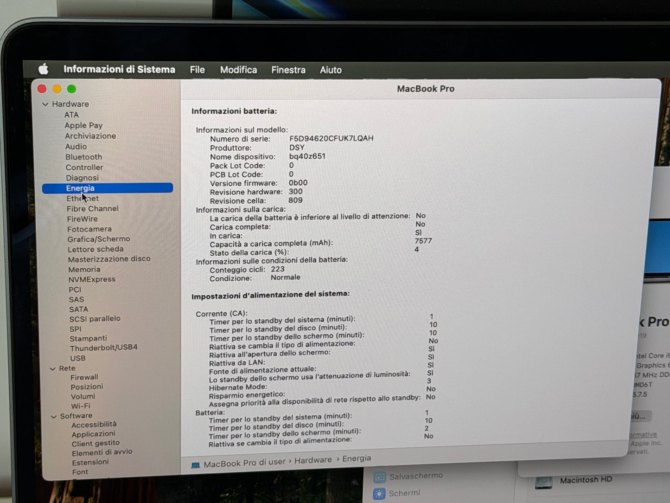Select Bluetooth in the sidebar
Image resolution: width=670 pixels, height=503 pixels.
point(83,157)
